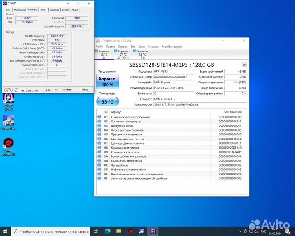Close the CPU-Z window with X
Screen dimensions: 295x236
pyautogui.click(x=89, y=3)
